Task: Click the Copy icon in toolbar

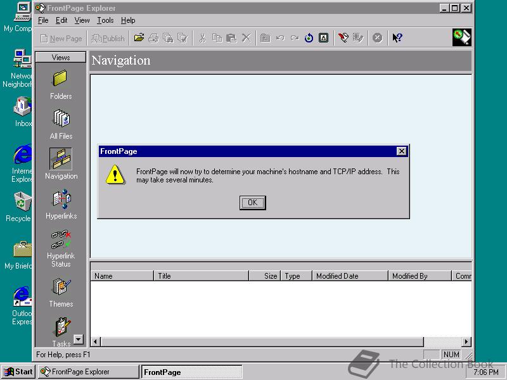Action: tap(217, 38)
